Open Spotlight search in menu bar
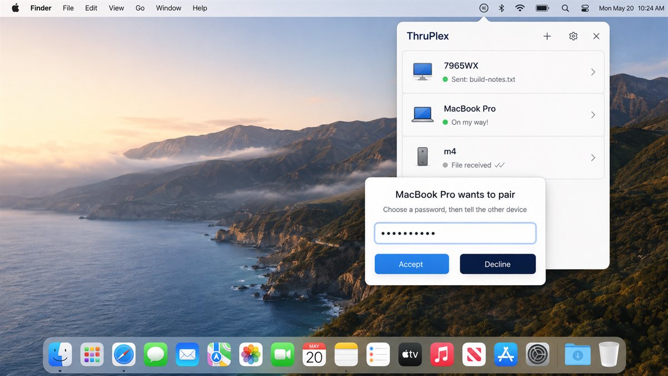 [565, 8]
